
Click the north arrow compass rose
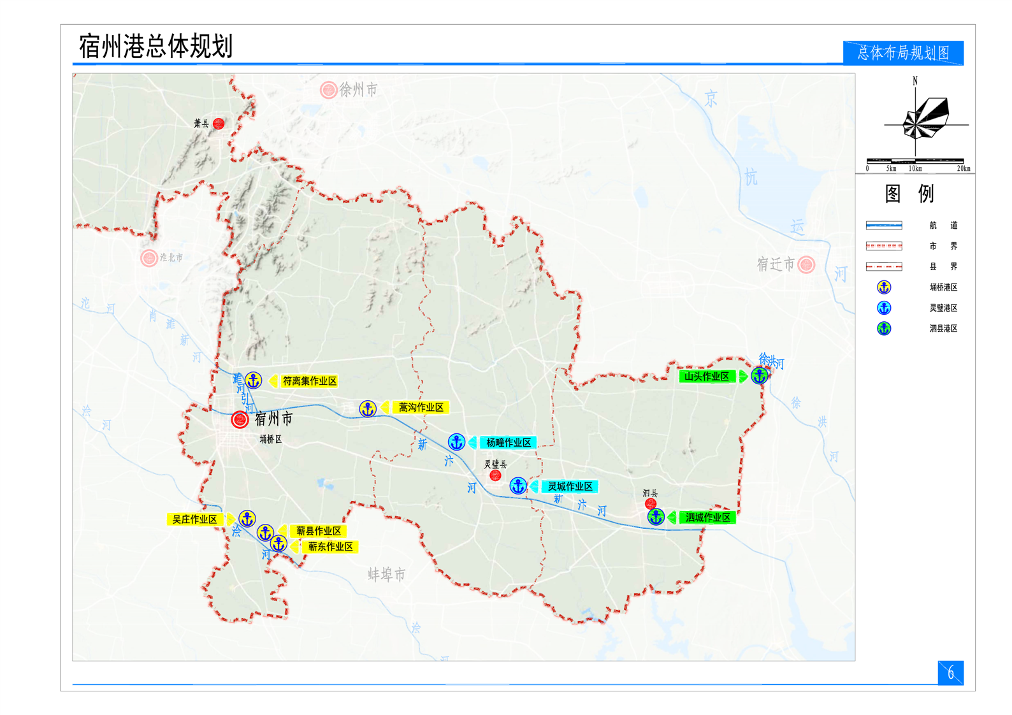922,120
